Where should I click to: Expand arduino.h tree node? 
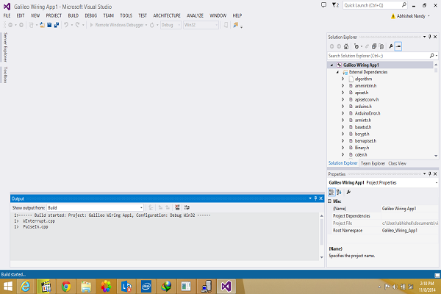pyautogui.click(x=343, y=107)
